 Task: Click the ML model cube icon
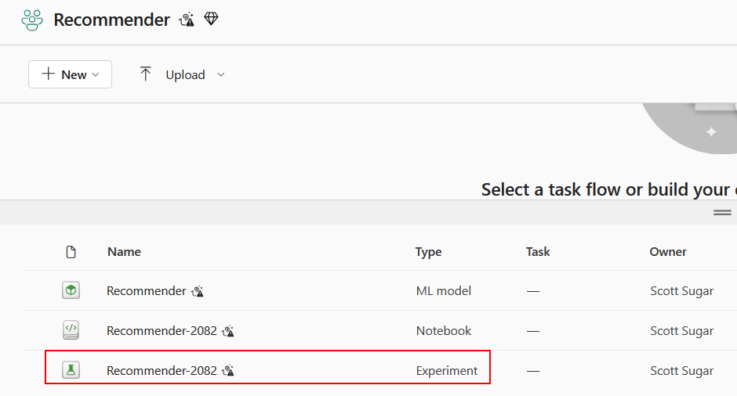(71, 291)
